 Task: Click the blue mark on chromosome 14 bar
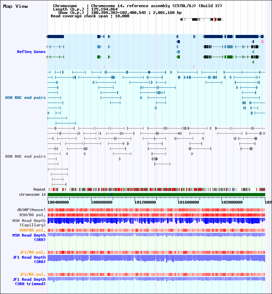(x=112, y=195)
